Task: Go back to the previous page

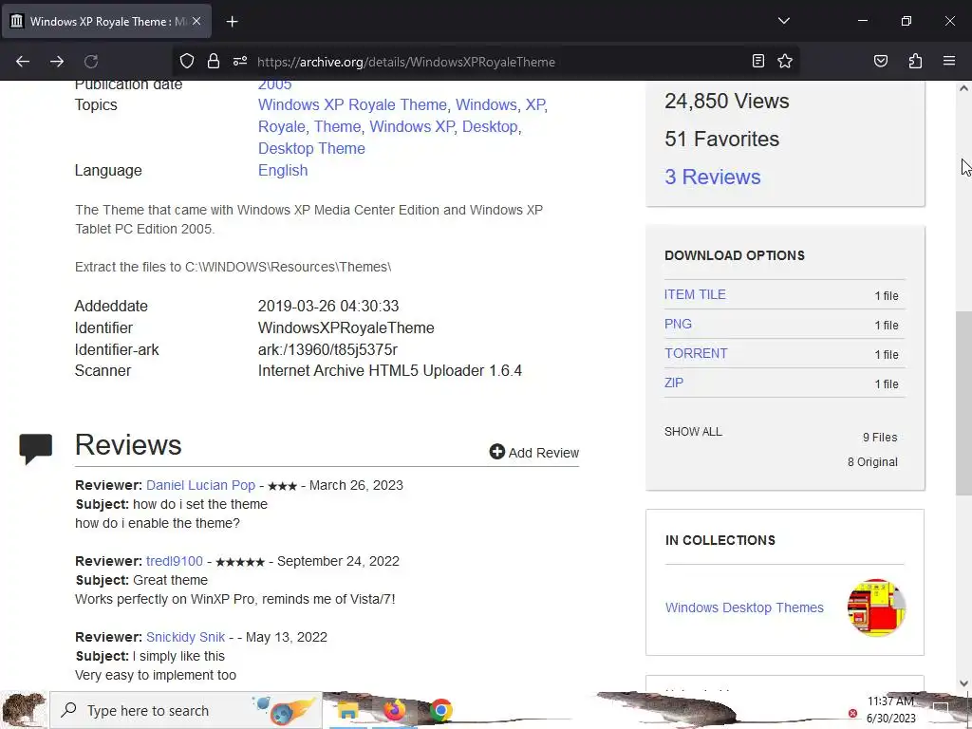Action: tap(23, 62)
